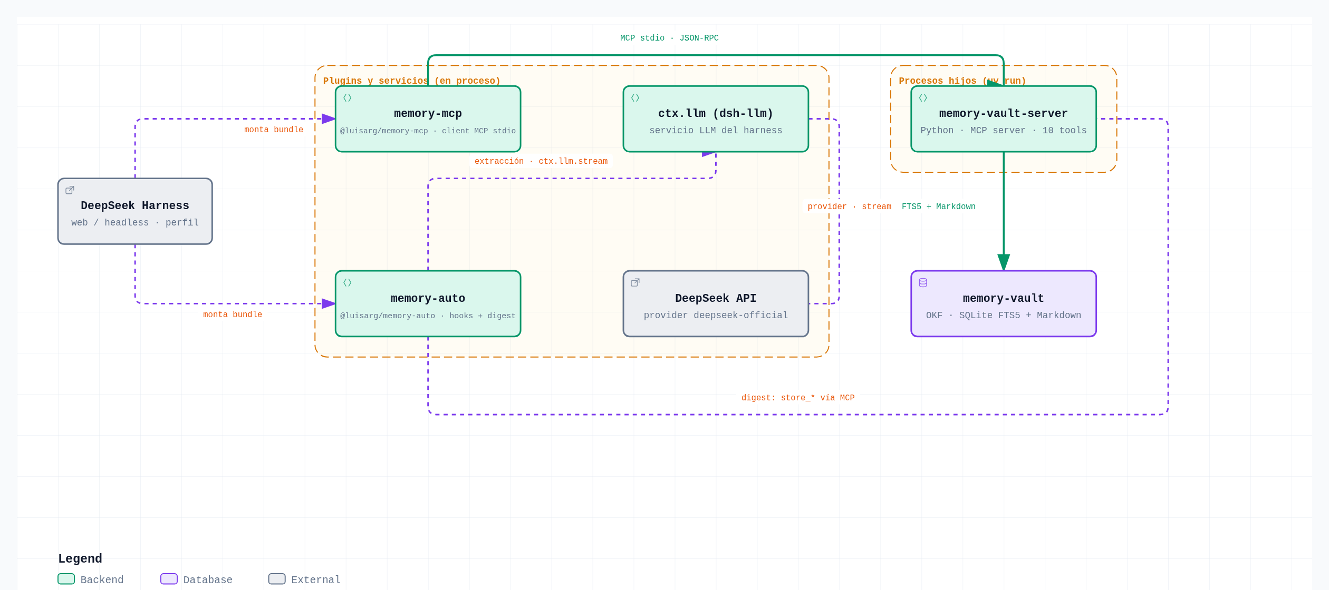Click the green Backend legend swatch
The width and height of the screenshot is (1329, 590).
click(x=66, y=579)
